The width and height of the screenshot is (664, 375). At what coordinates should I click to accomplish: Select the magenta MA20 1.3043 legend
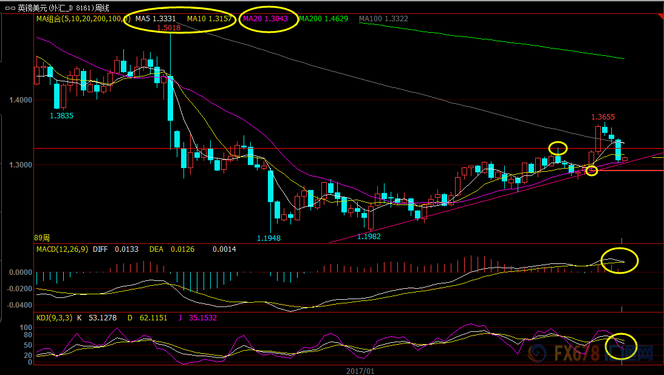click(x=268, y=19)
